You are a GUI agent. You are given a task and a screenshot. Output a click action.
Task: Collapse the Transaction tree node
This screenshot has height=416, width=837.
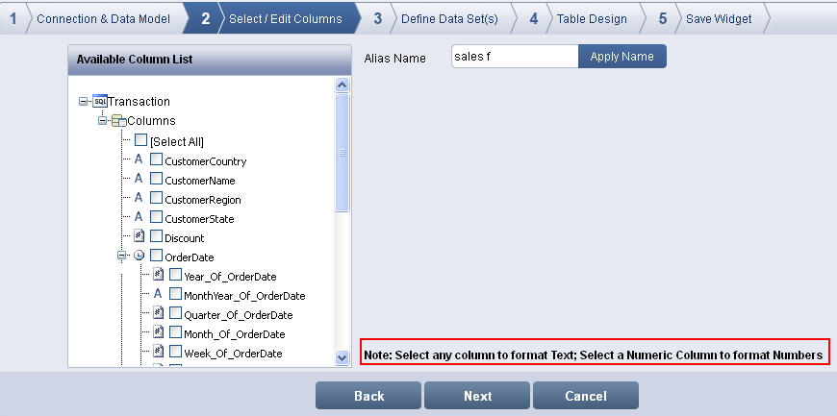click(85, 102)
